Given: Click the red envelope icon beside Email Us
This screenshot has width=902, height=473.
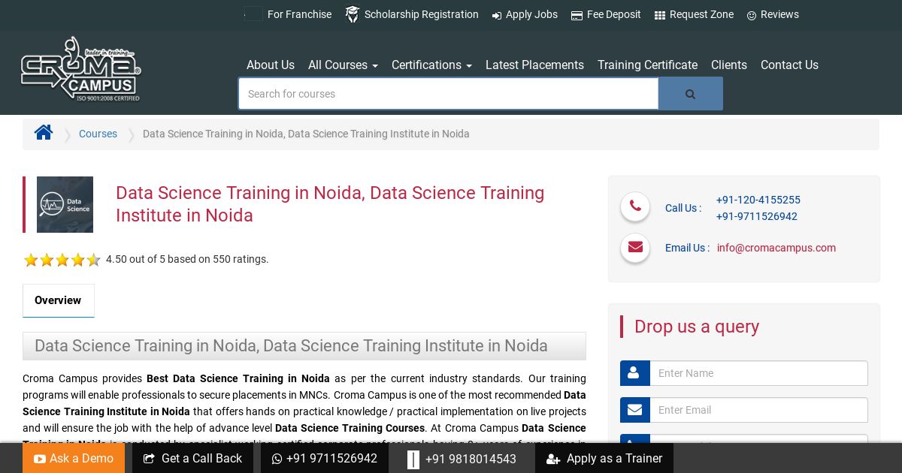Looking at the screenshot, I should point(635,247).
